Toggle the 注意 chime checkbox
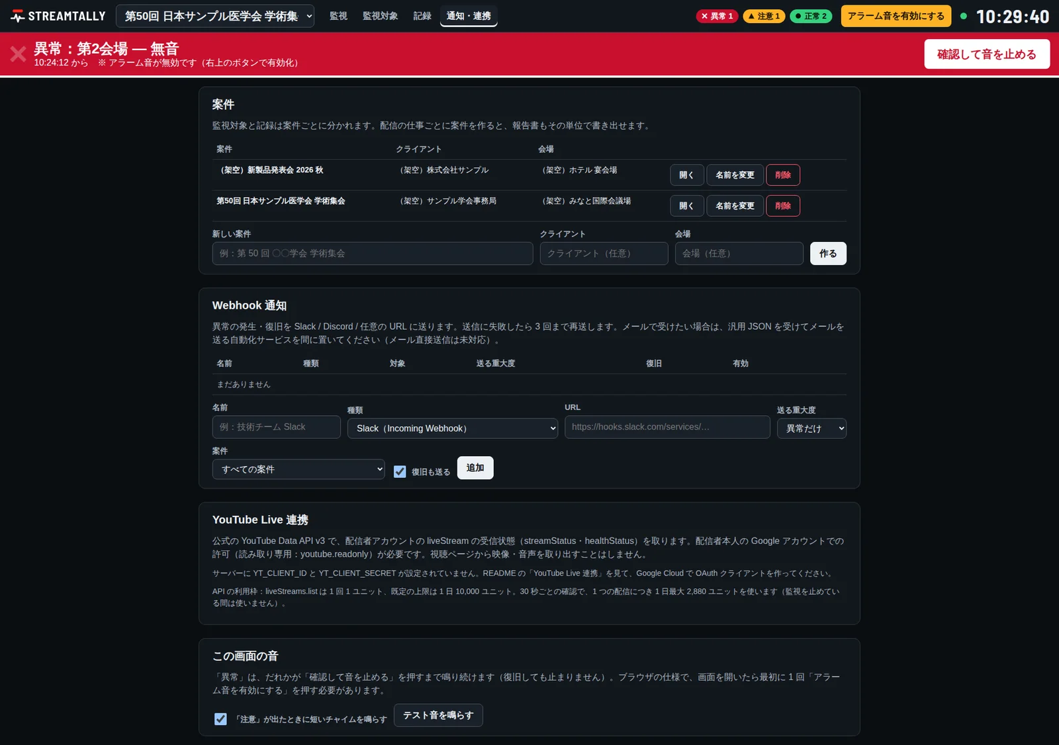 coord(220,719)
